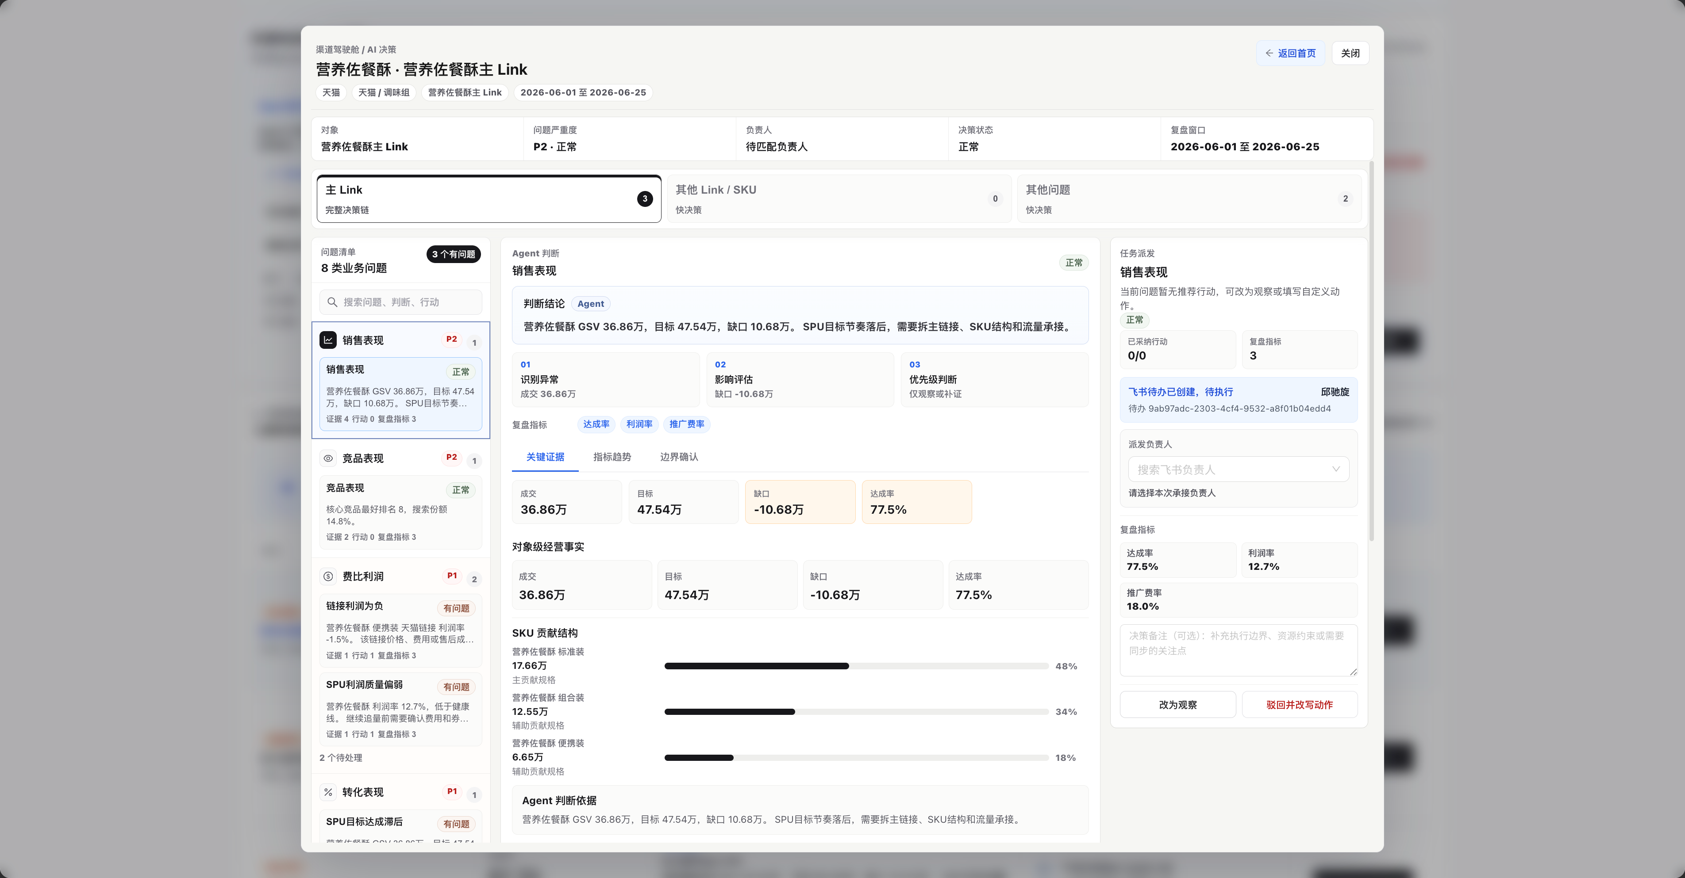The image size is (1685, 878).
Task: Click the sales chart icon beside 销售表现
Action: point(328,340)
